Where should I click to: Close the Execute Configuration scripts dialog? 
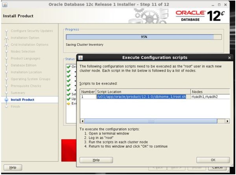click(229, 58)
